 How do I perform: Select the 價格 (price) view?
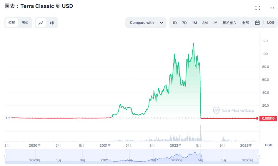[12, 23]
